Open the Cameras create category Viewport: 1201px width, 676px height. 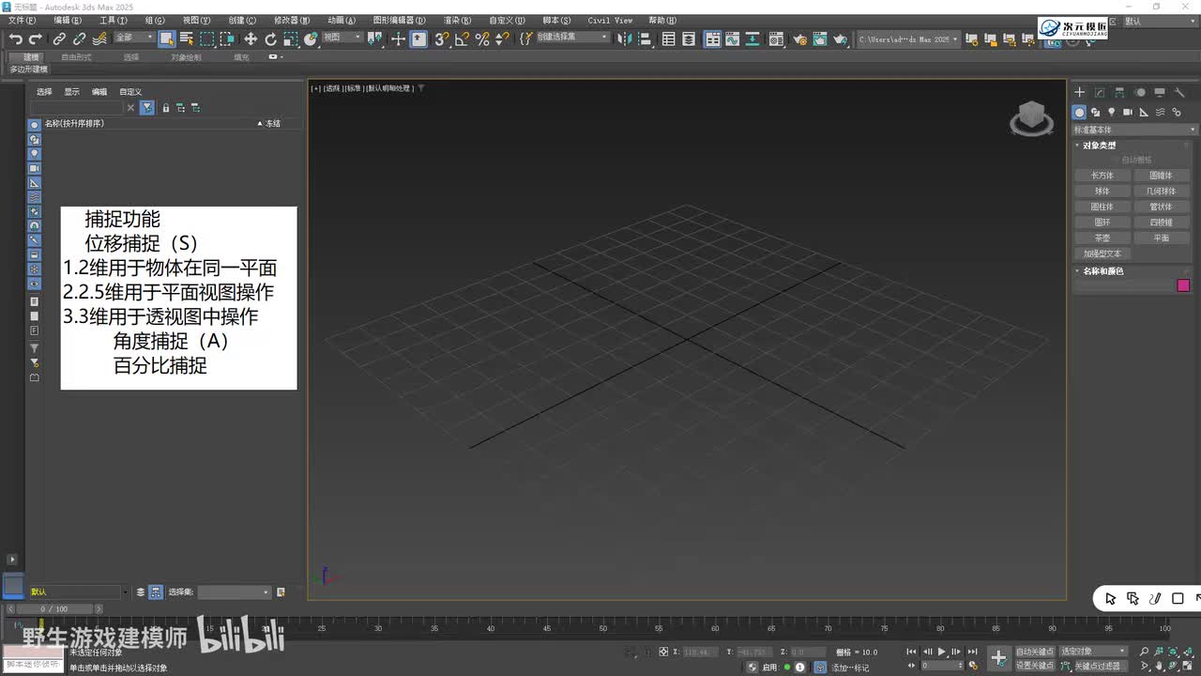click(1128, 113)
